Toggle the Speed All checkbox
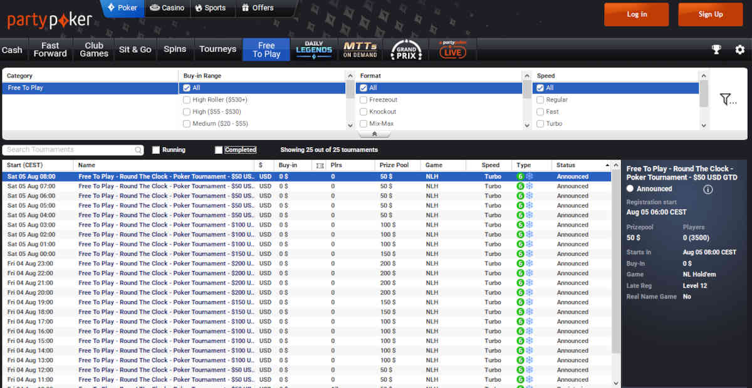The height and width of the screenshot is (388, 752). tap(540, 88)
